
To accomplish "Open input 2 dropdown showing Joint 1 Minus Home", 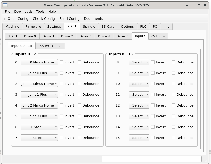I will click(39, 84).
